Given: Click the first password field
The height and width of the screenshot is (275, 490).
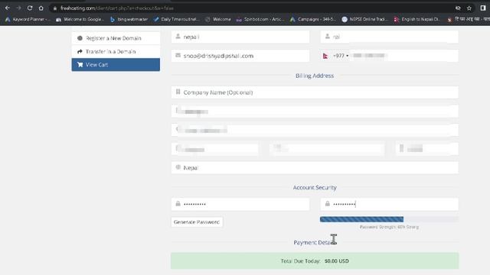Looking at the screenshot, I should coord(240,204).
